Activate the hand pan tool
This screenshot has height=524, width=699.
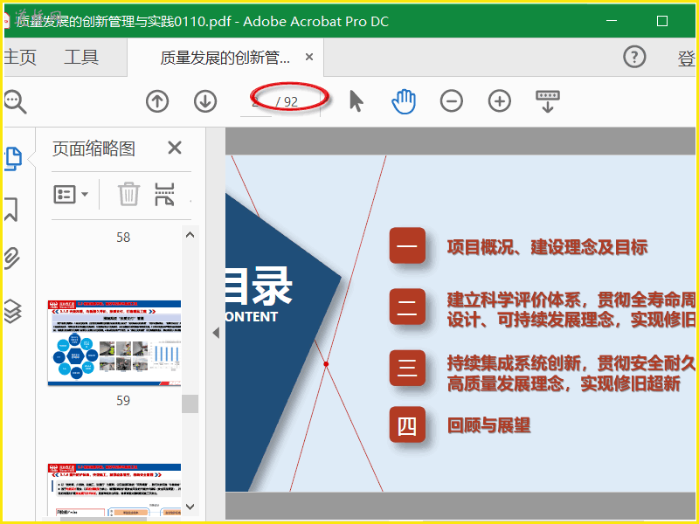coord(404,101)
